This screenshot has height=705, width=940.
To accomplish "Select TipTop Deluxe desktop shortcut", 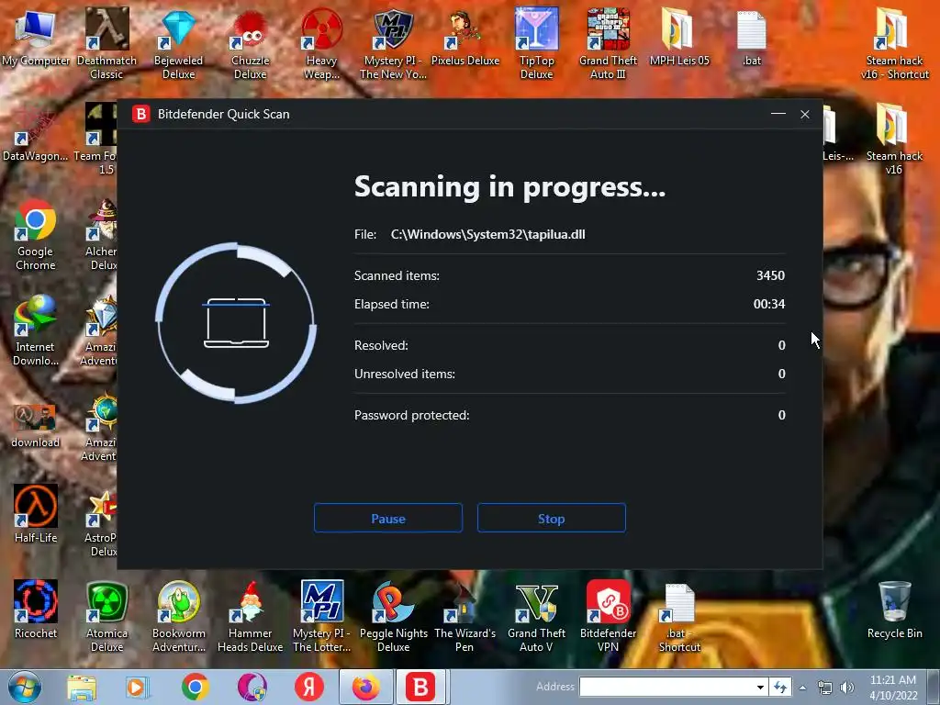I will 536,43.
